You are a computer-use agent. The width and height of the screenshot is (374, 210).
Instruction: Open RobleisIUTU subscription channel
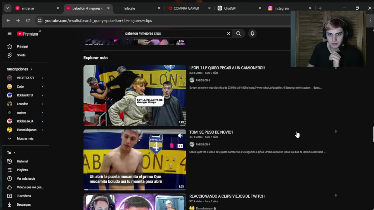tap(25, 95)
